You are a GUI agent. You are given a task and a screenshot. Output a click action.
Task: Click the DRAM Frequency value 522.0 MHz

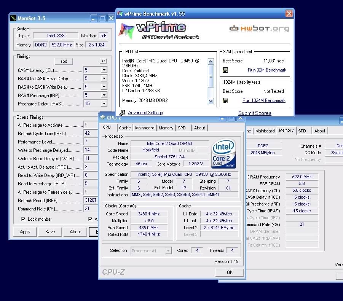pyautogui.click(x=302, y=177)
